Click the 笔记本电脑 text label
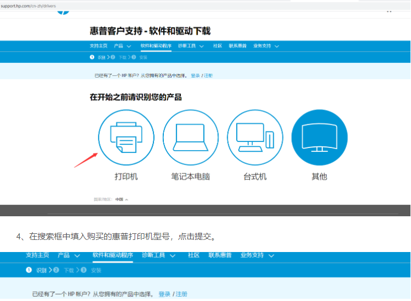411x301 pixels. [190, 177]
